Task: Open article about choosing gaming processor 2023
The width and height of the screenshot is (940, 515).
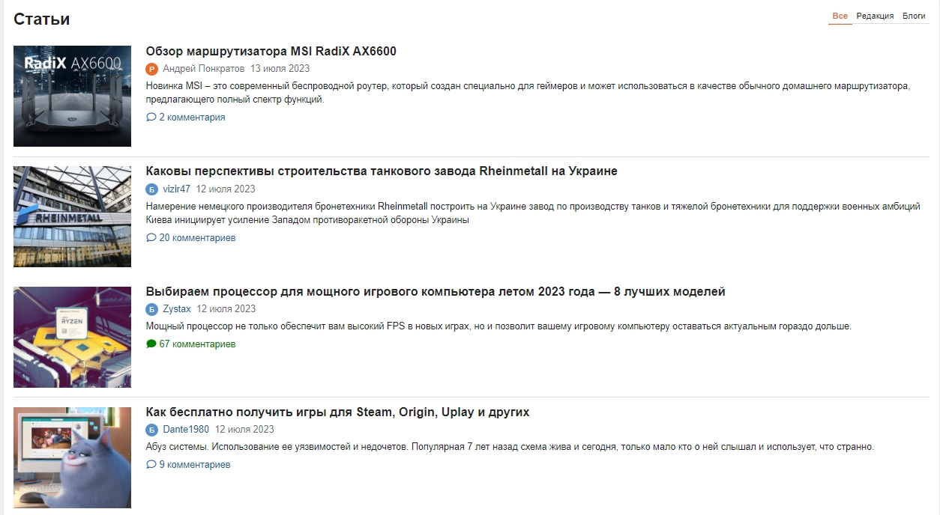Action: 436,292
